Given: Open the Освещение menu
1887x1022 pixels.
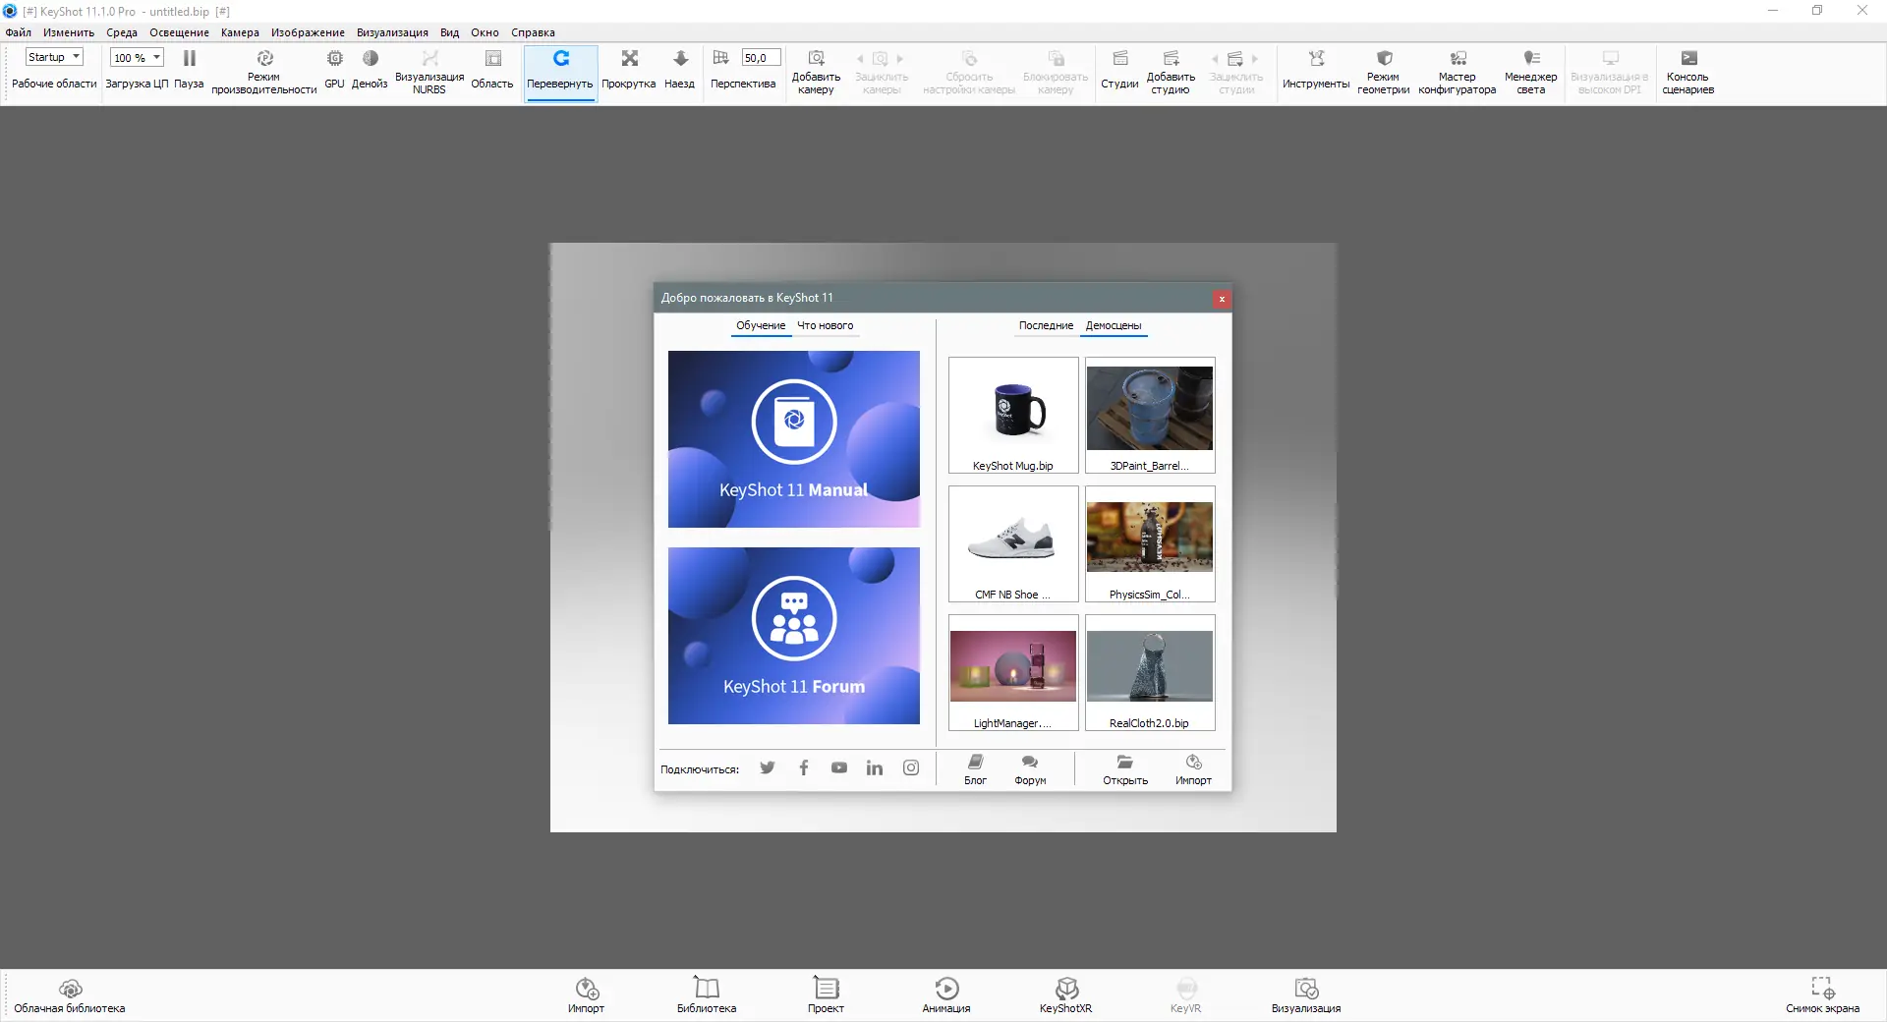Looking at the screenshot, I should pyautogui.click(x=179, y=32).
